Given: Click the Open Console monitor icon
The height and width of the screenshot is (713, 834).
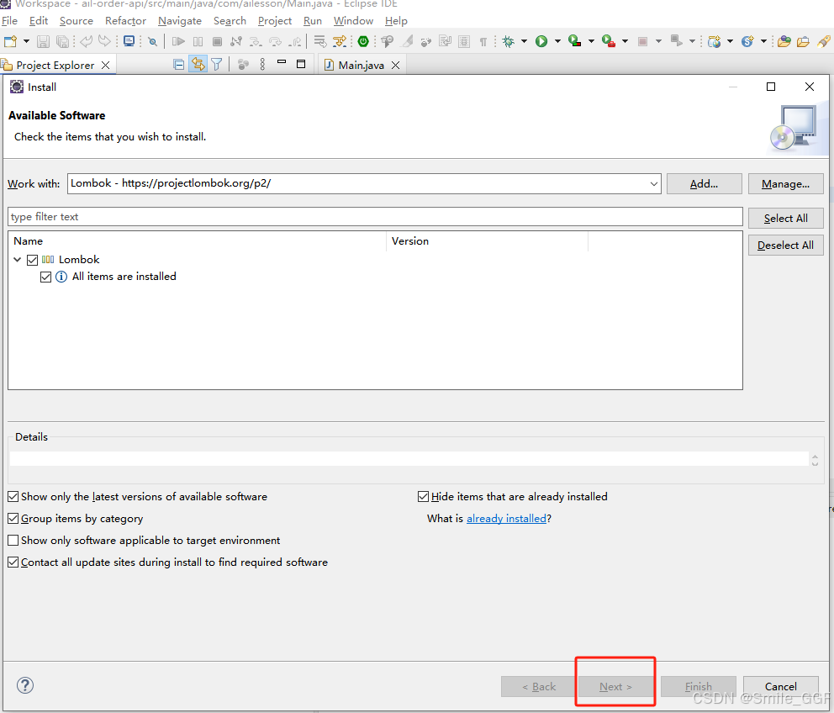Looking at the screenshot, I should 129,41.
